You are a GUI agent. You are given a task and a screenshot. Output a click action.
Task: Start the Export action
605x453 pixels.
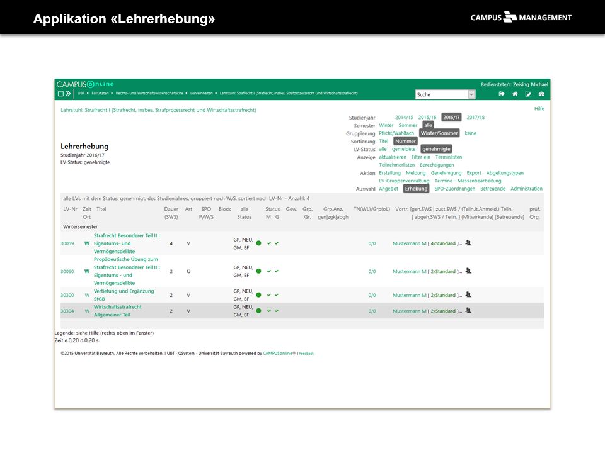[x=474, y=173]
